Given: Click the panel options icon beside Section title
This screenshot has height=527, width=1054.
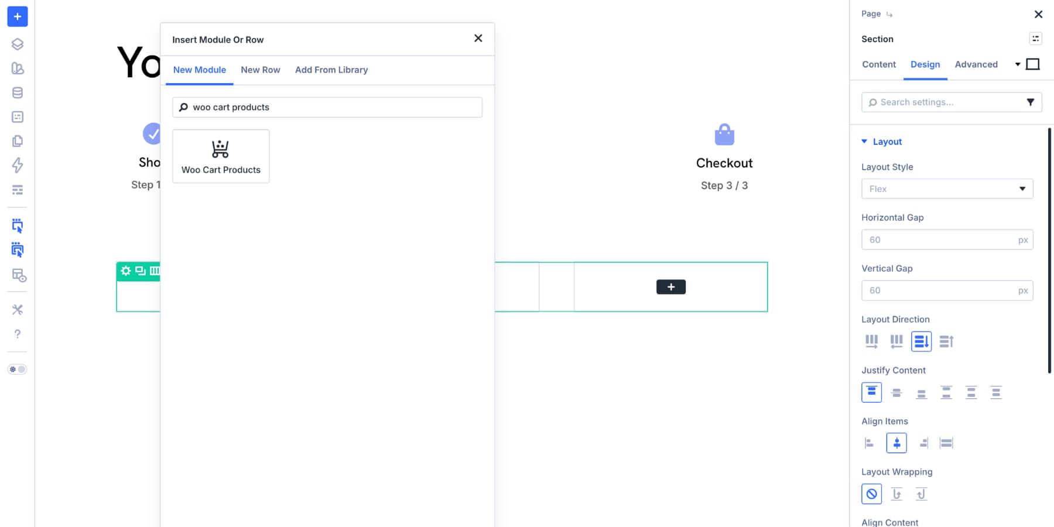Looking at the screenshot, I should point(1035,39).
